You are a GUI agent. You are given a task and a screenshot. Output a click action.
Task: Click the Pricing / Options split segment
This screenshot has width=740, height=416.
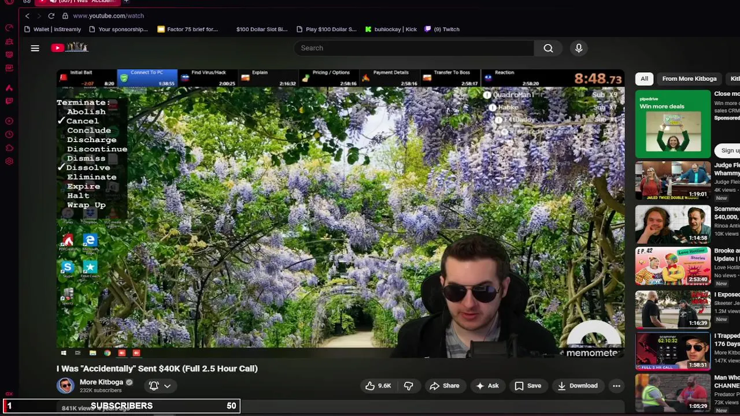click(x=330, y=78)
